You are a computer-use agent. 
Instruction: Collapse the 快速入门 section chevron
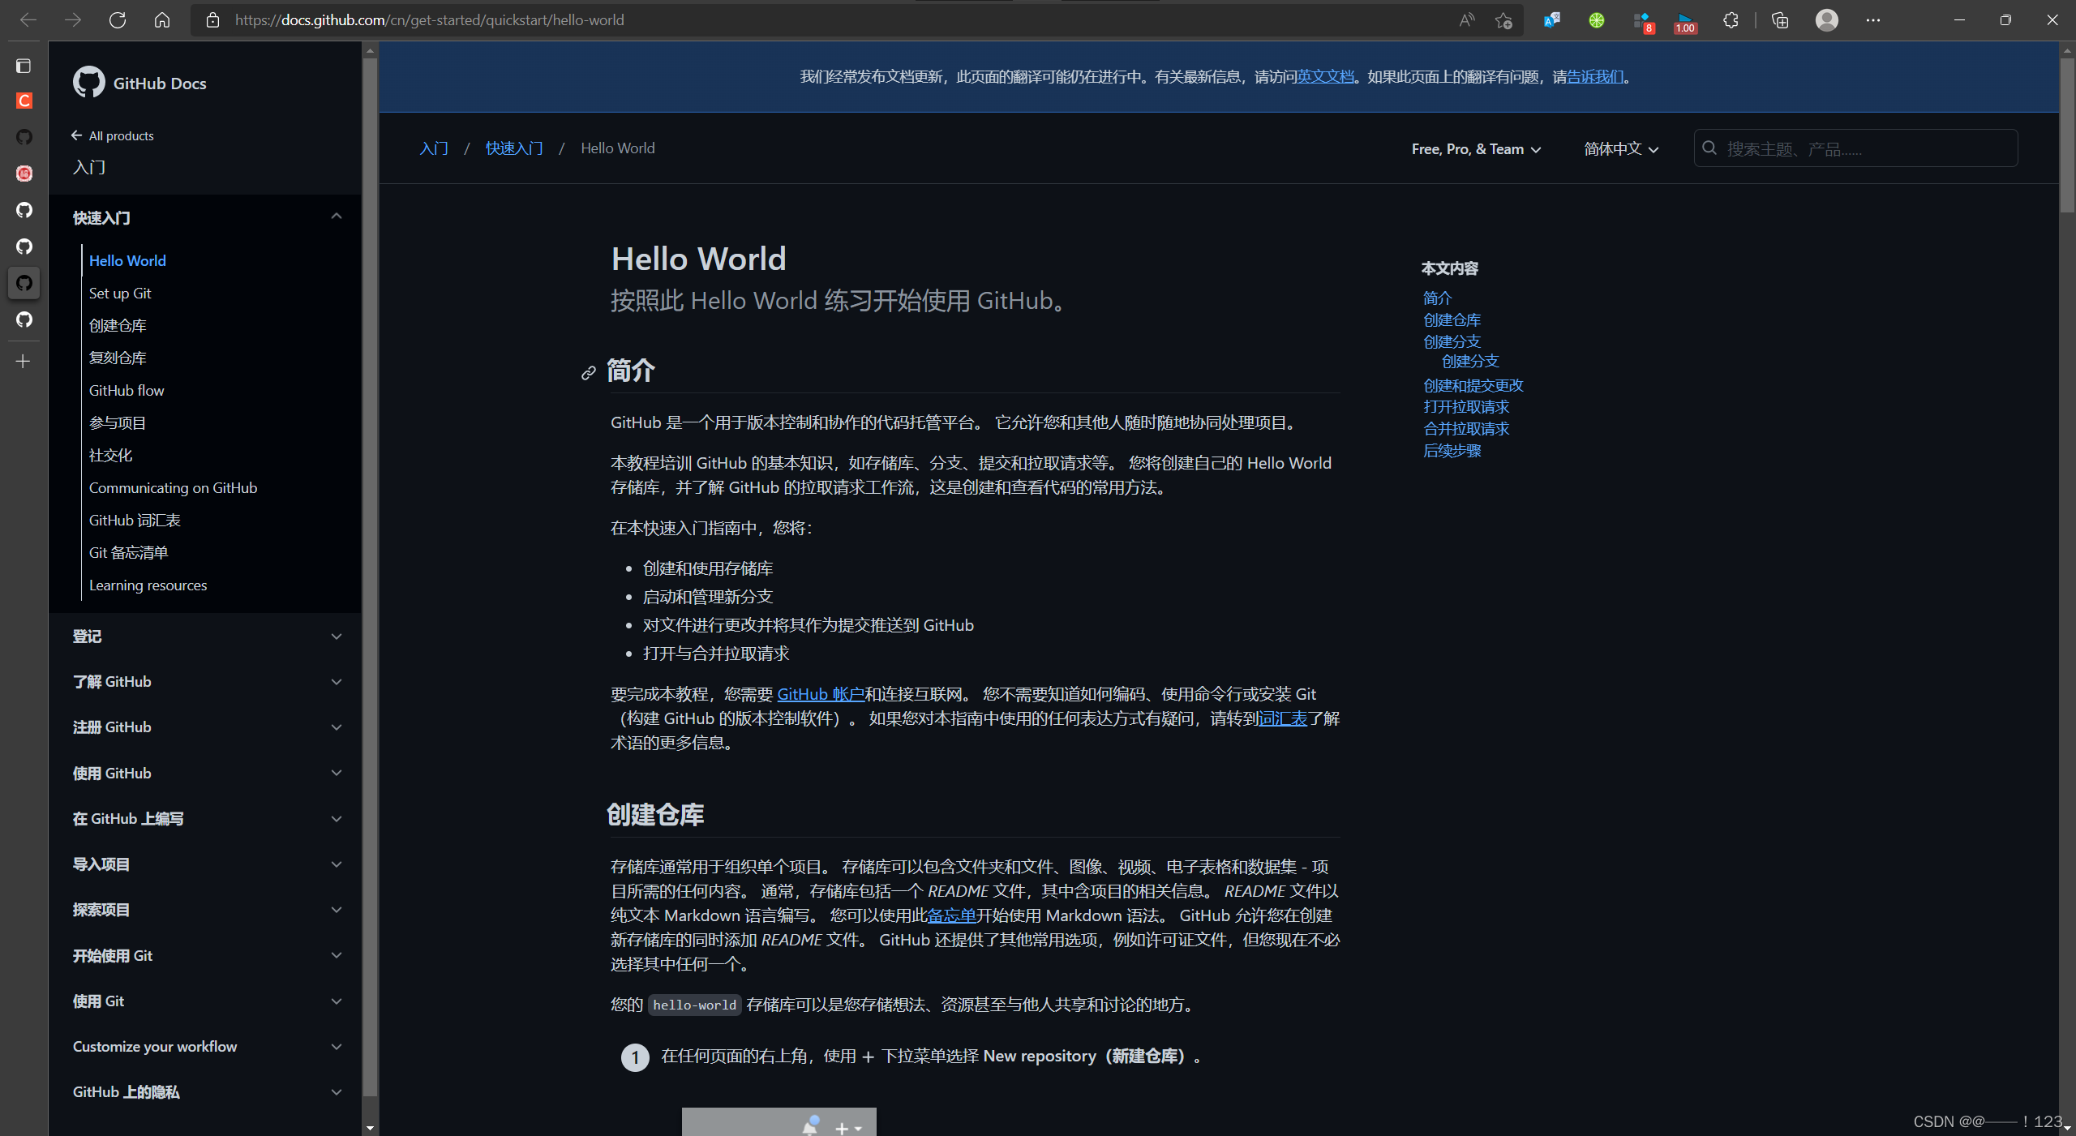coord(337,216)
